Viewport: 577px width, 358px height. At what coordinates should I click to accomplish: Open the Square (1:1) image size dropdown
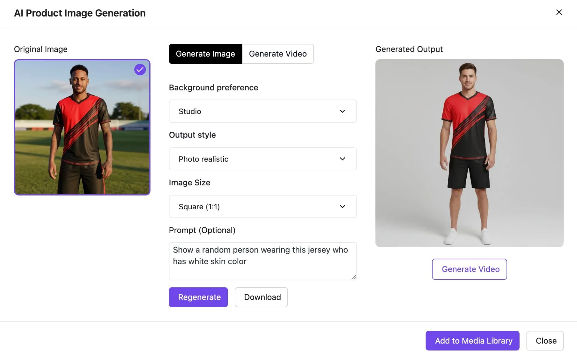[x=263, y=207]
